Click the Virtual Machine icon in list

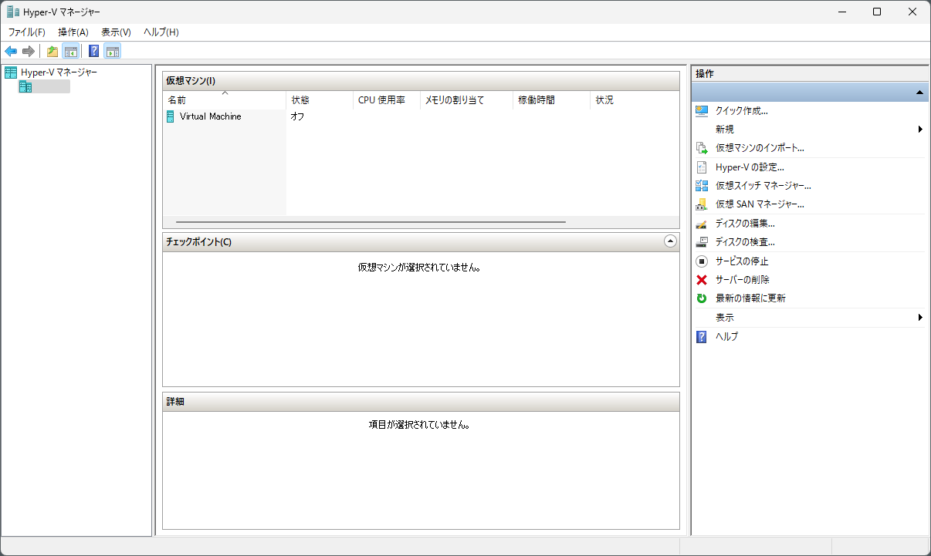pyautogui.click(x=171, y=116)
